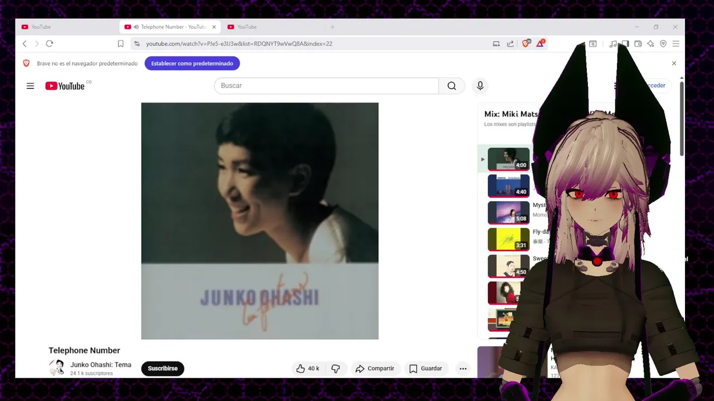Click the Mix: Miki Mats playlist title

pyautogui.click(x=511, y=114)
